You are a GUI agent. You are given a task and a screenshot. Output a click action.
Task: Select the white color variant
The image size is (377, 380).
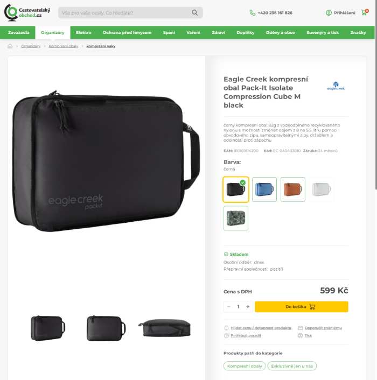tap(322, 189)
